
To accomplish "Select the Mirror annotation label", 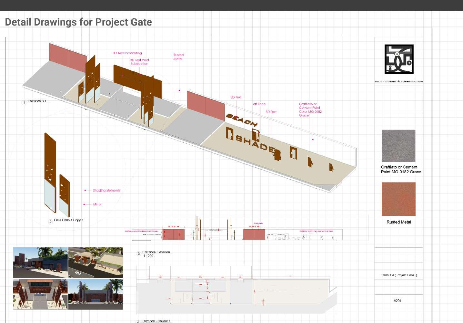I will 97,204.
